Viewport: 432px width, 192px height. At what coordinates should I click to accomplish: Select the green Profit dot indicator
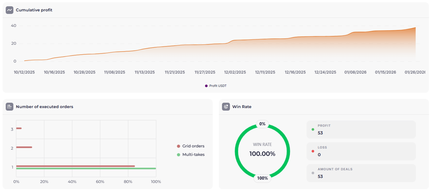[x=313, y=129]
